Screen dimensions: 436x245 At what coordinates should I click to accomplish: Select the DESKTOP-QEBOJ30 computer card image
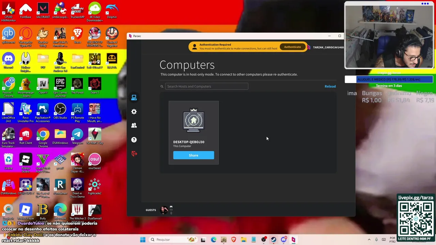tap(193, 120)
